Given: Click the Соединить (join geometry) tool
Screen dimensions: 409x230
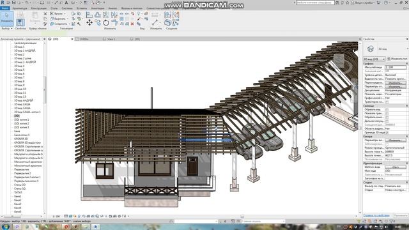Looking at the screenshot, I should (x=59, y=24).
